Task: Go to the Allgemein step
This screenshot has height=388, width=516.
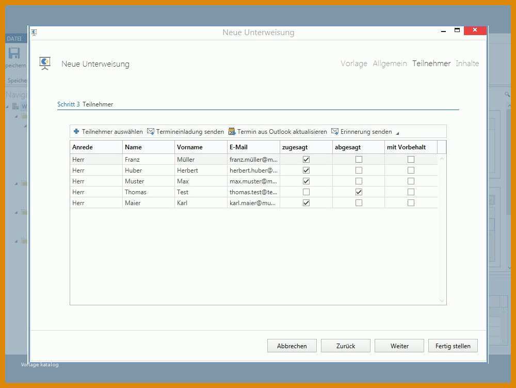Action: pyautogui.click(x=390, y=63)
